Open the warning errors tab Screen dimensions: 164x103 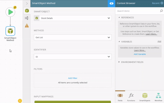pos(27,26)
